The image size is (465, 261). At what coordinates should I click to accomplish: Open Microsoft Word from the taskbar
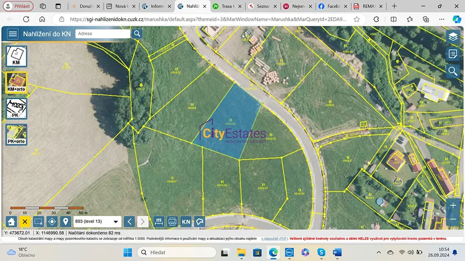click(337, 252)
